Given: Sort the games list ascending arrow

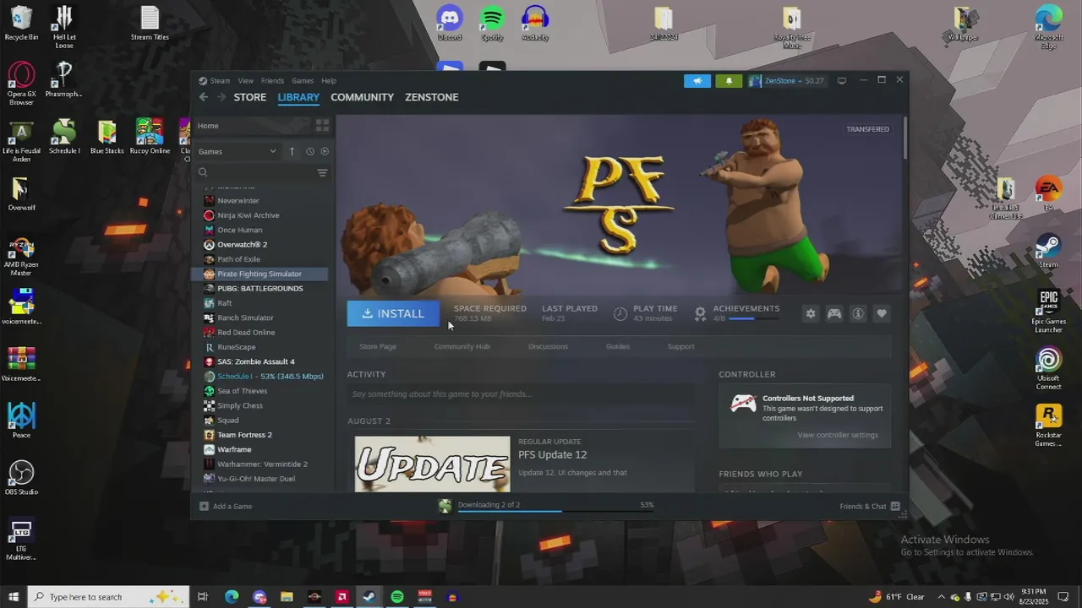Looking at the screenshot, I should pos(292,151).
